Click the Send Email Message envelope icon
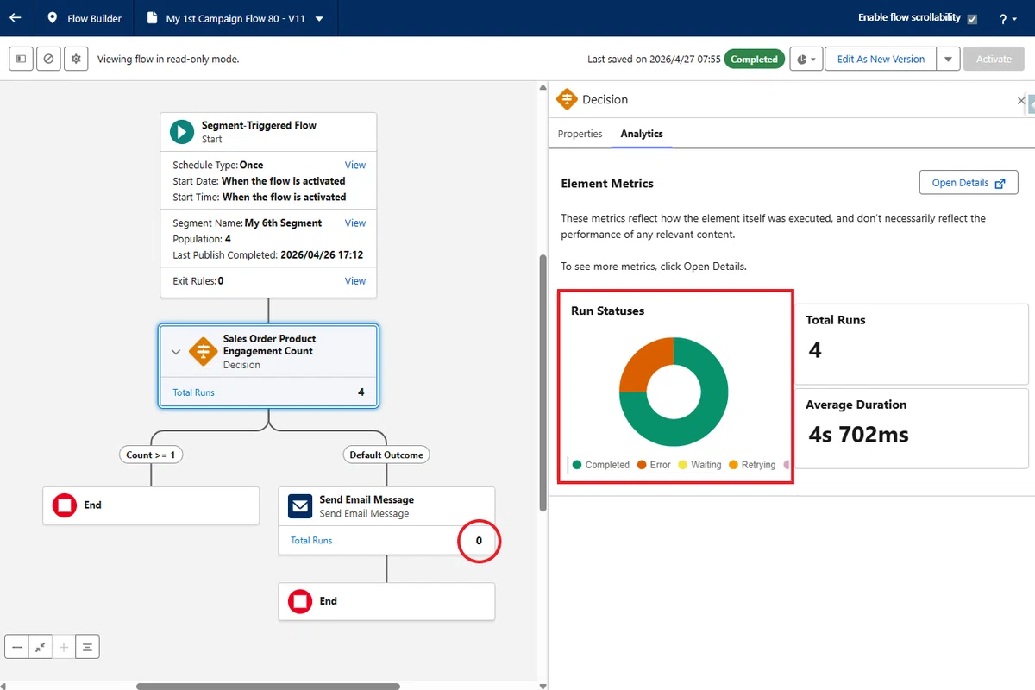1035x690 pixels. click(x=300, y=506)
